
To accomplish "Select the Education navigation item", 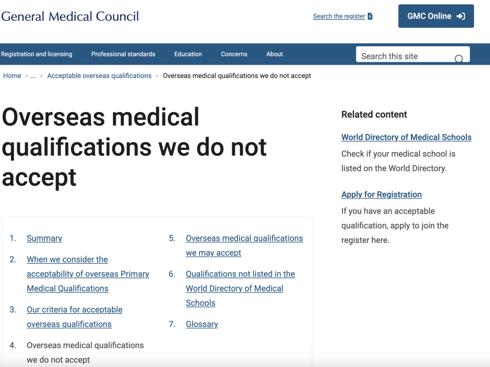I will 188,54.
